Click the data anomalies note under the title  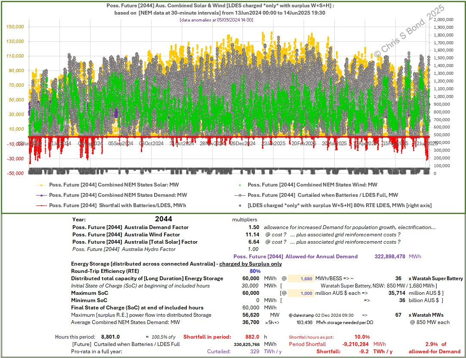pos(216,20)
